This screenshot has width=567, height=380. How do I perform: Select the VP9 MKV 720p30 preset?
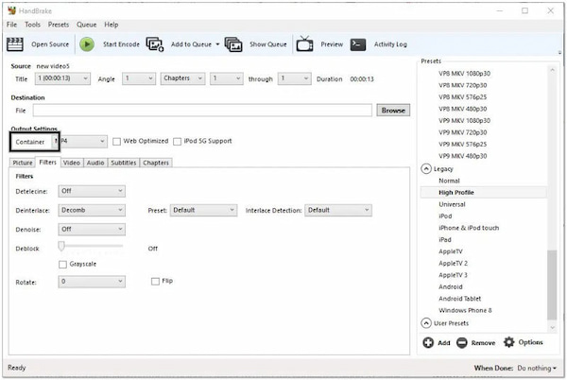[x=462, y=132]
